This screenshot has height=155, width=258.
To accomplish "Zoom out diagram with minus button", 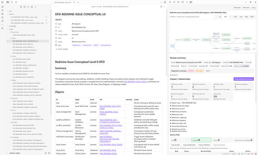I will [x=216, y=17].
